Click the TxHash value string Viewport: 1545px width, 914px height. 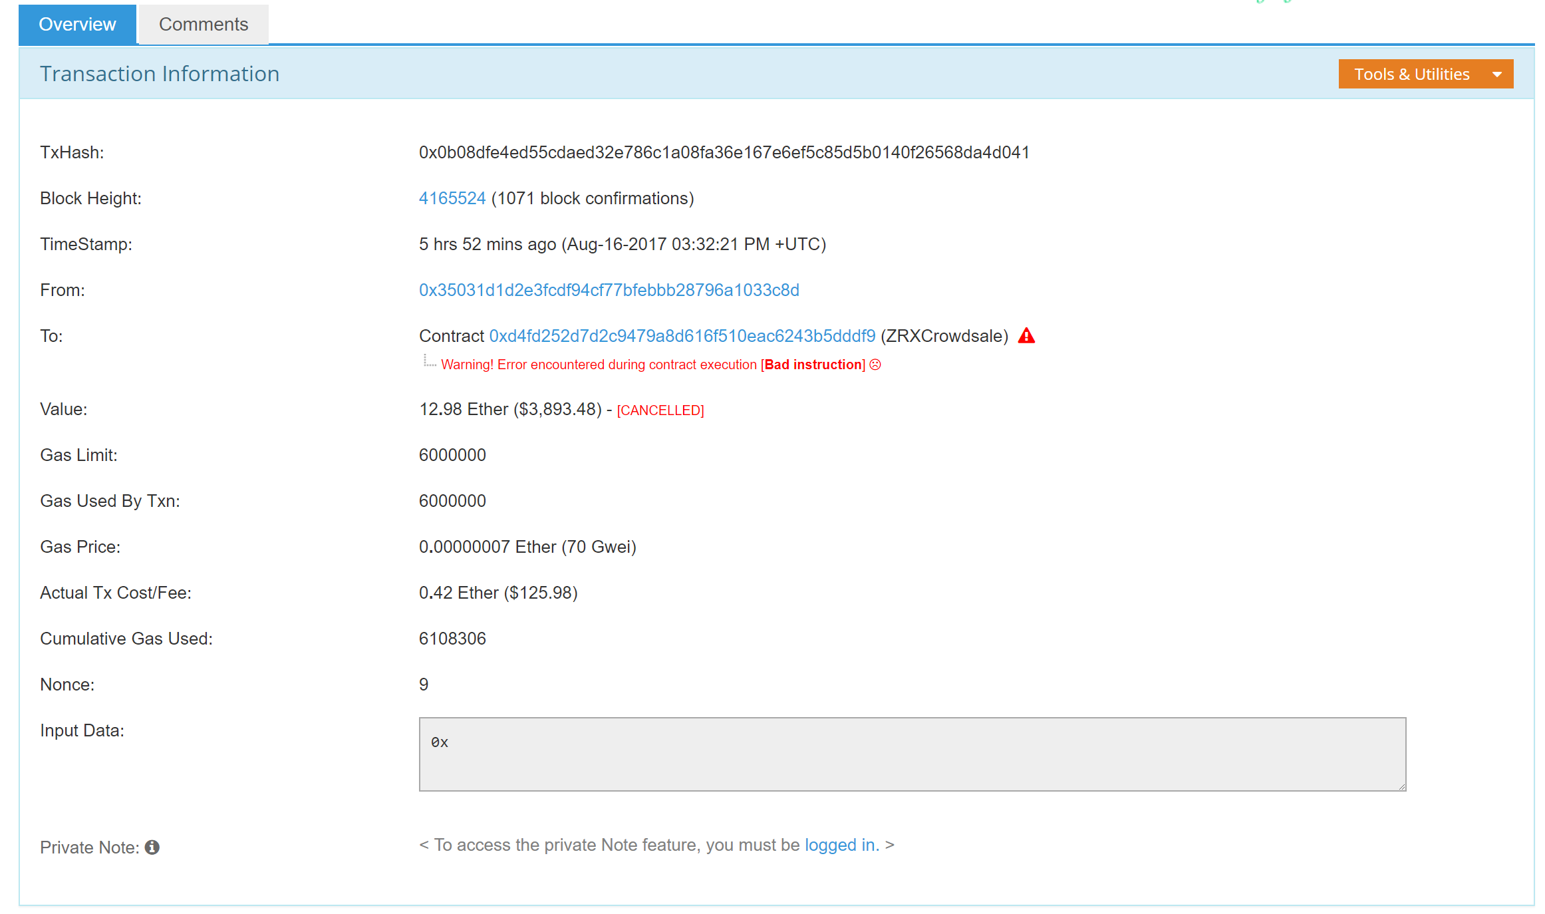pyautogui.click(x=724, y=152)
